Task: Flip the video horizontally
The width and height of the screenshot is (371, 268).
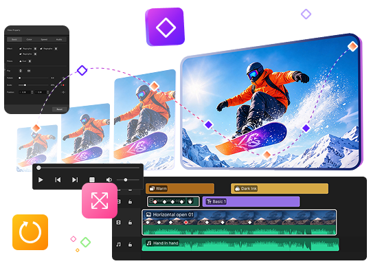Action: (x=29, y=71)
